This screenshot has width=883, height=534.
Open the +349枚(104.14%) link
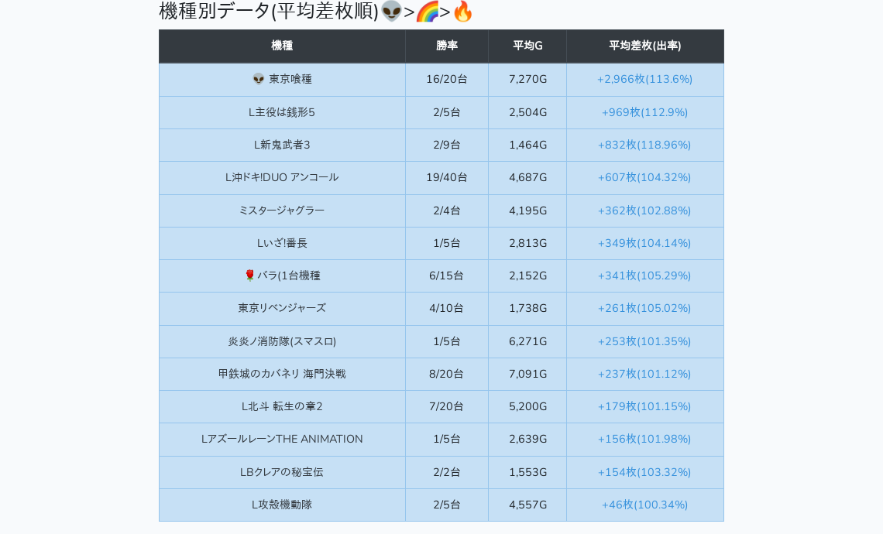pyautogui.click(x=644, y=243)
